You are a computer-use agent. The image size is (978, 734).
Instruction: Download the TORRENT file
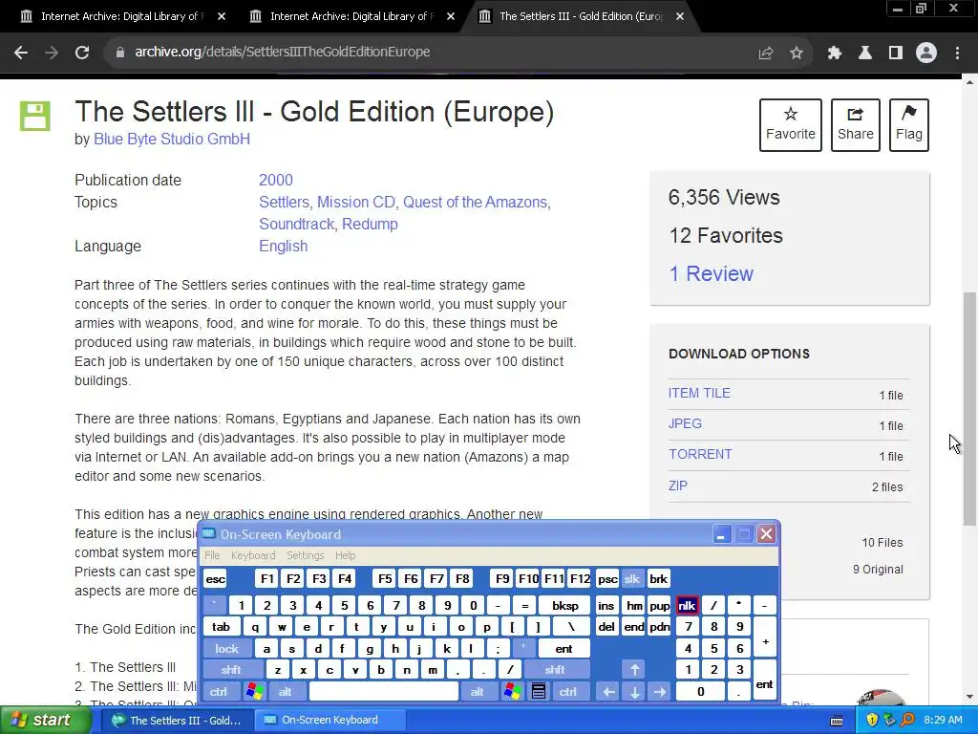[x=700, y=454]
